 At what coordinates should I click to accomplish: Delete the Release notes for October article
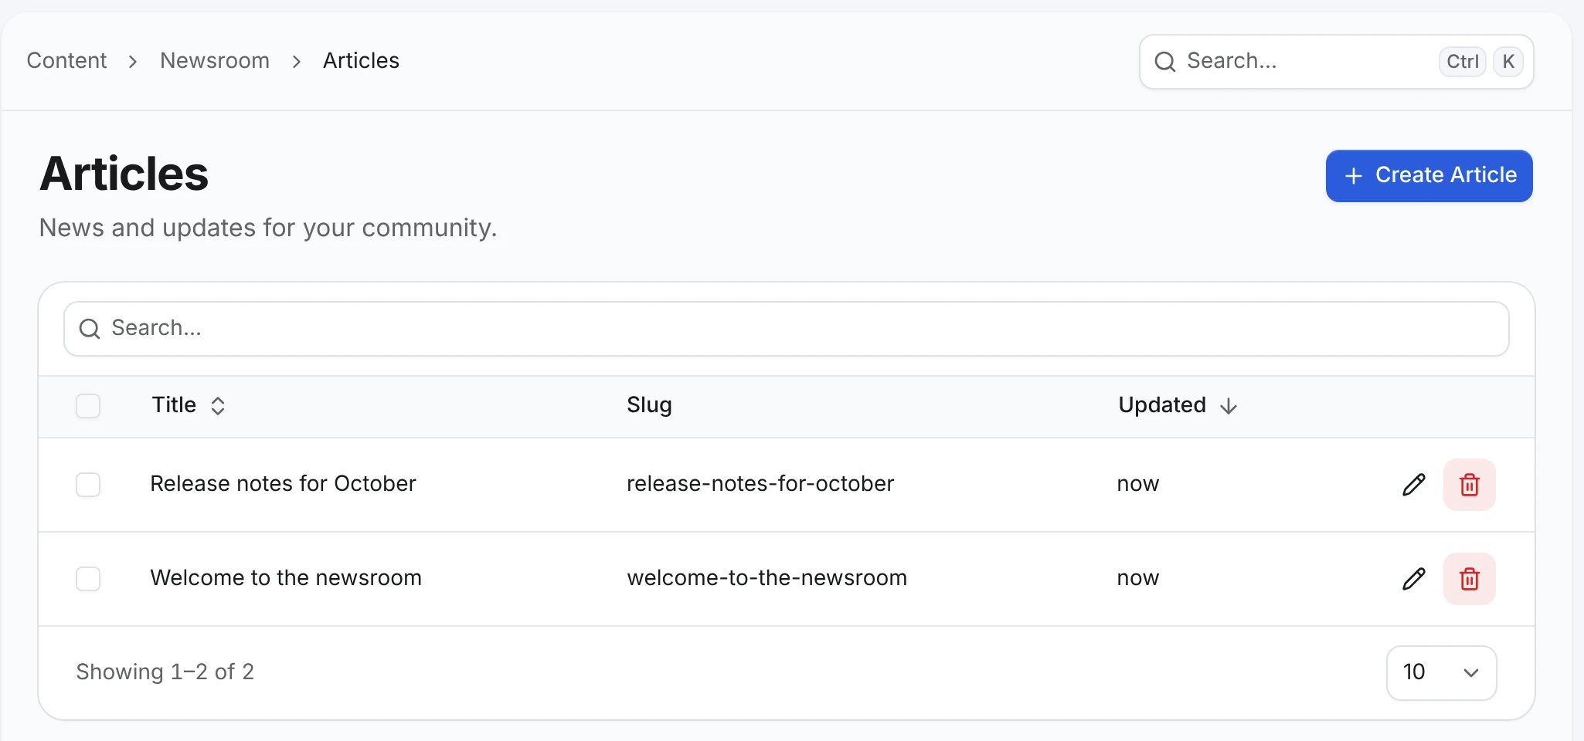point(1469,485)
